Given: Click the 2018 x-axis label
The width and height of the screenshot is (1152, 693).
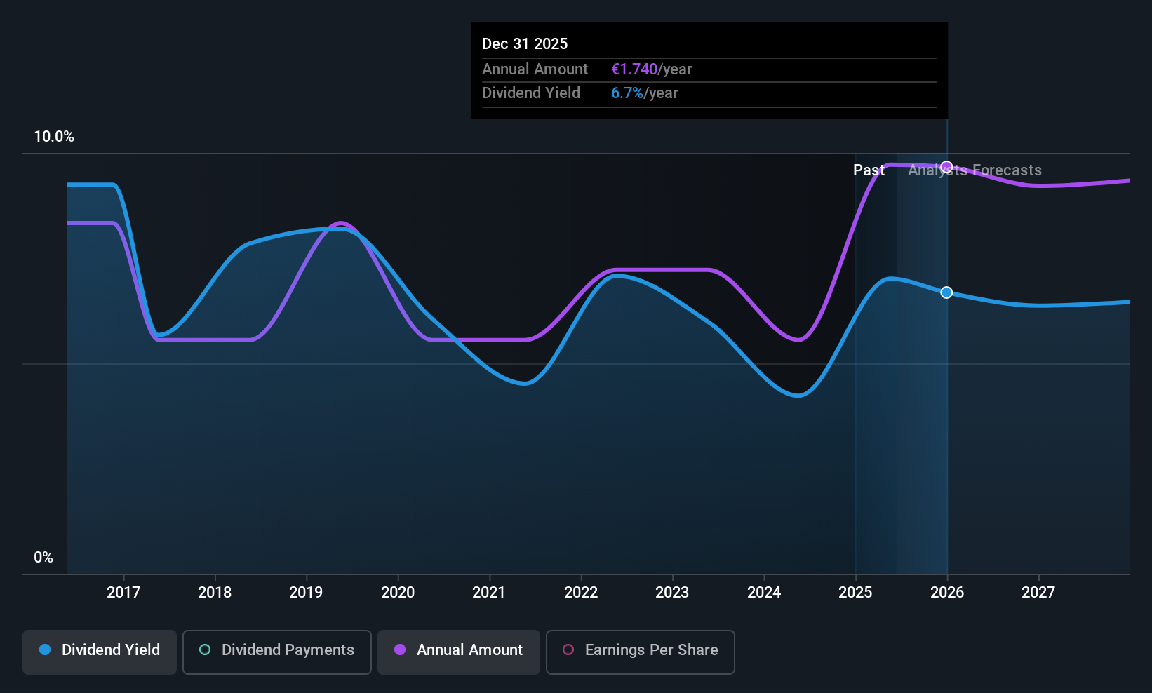Looking at the screenshot, I should pos(215,592).
